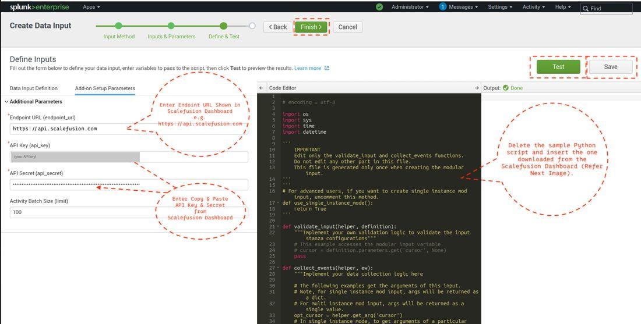Go to the Inputs & Parameters step

172,36
